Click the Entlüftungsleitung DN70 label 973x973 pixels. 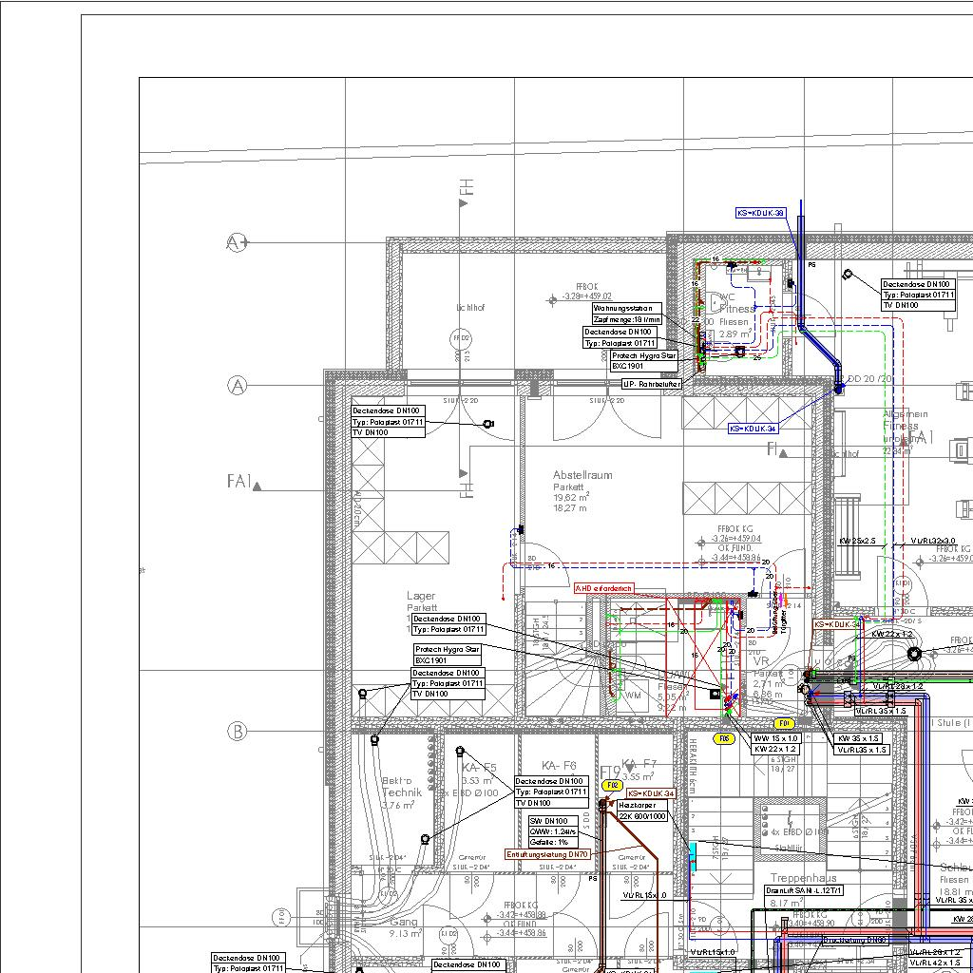tap(548, 854)
